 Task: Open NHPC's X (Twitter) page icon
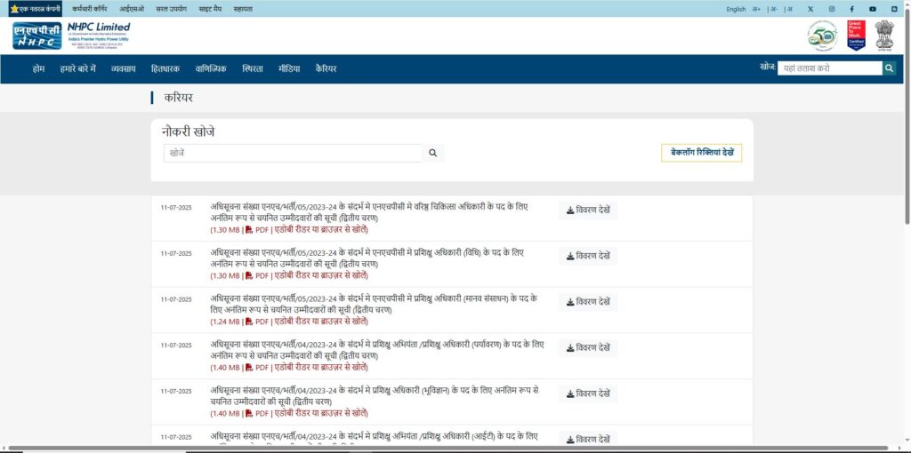(x=810, y=9)
